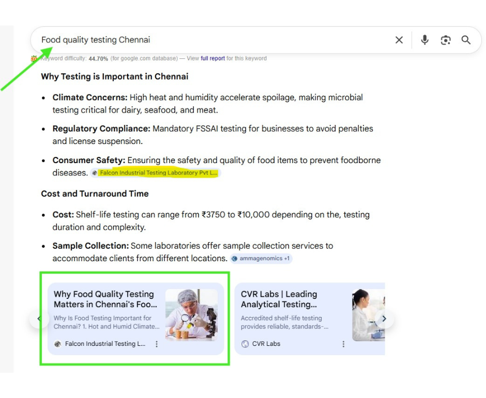Open 'Why Food Quality Testing Matters' card title
Image resolution: width=486 pixels, height=398 pixels.
pos(105,299)
